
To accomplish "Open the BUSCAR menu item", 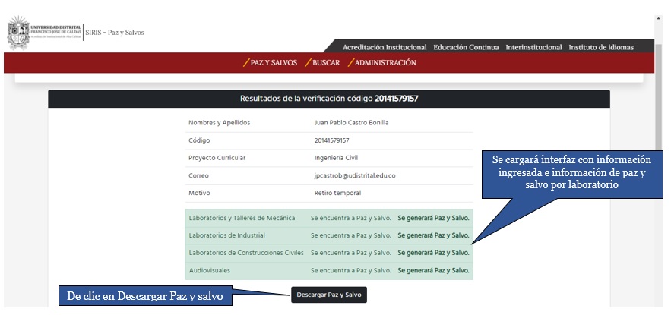I will click(322, 63).
